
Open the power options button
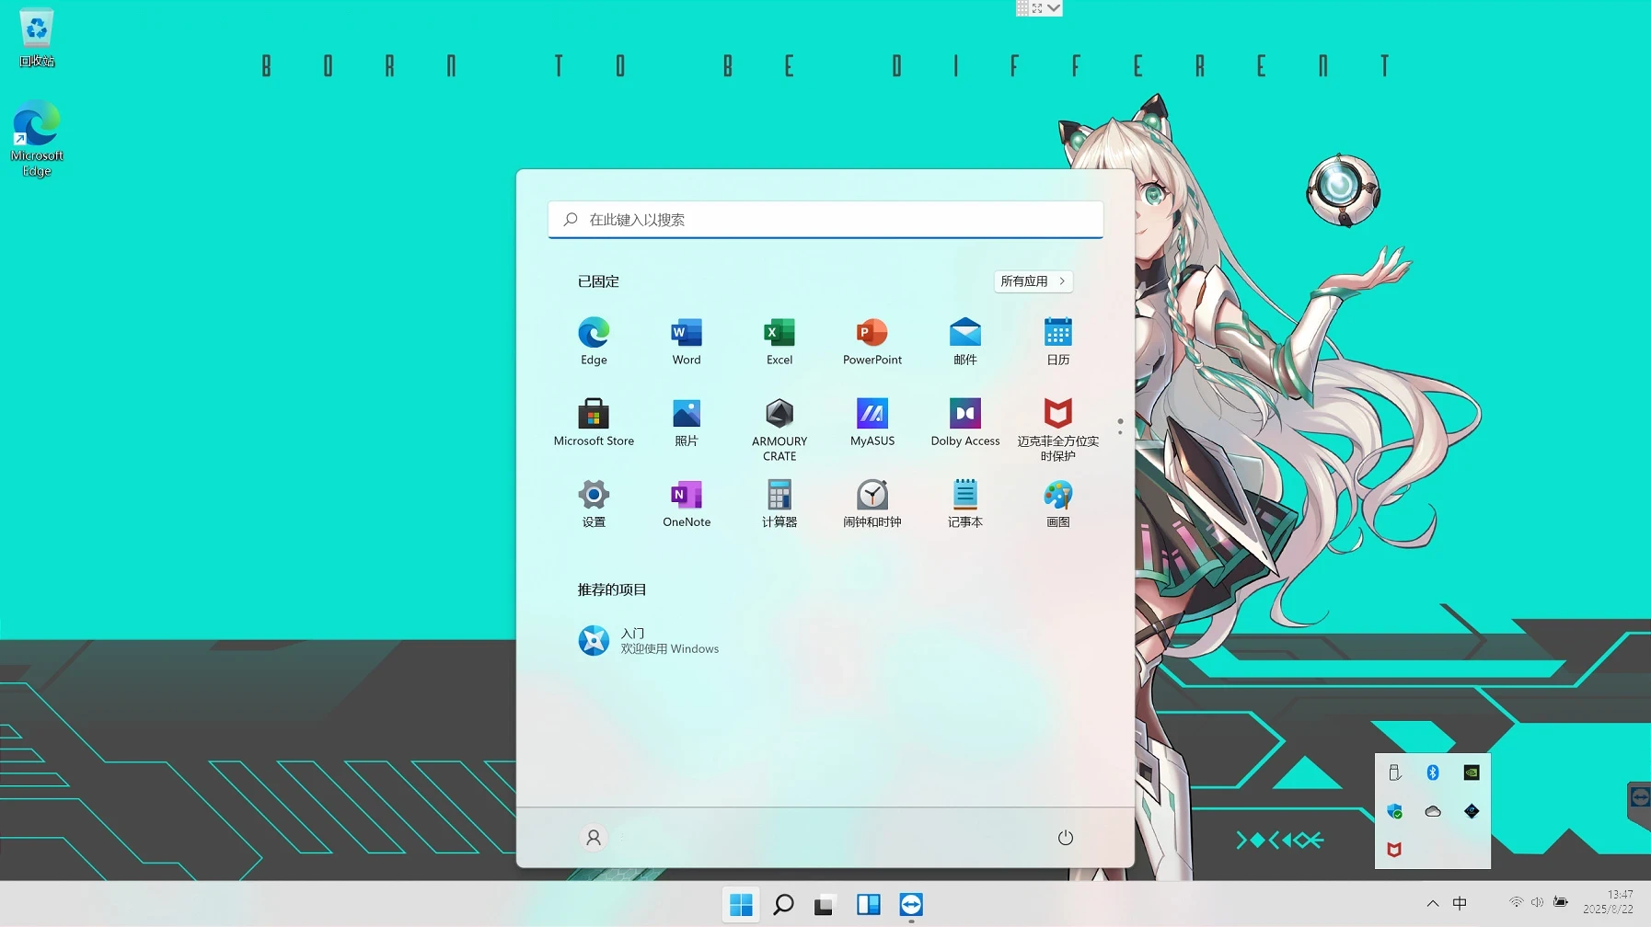(x=1066, y=838)
